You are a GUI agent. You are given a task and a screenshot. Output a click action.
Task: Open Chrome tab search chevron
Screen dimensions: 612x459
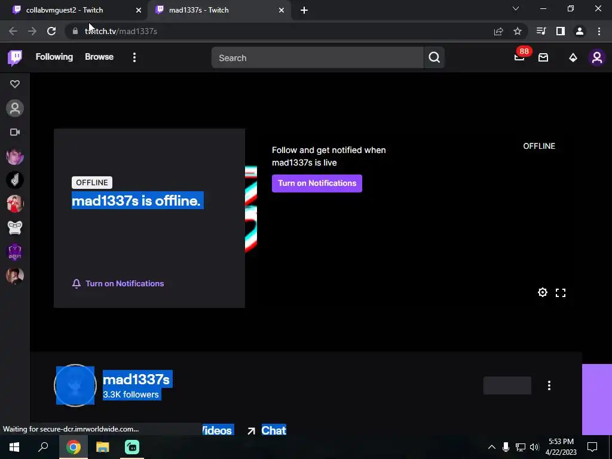coord(516,8)
